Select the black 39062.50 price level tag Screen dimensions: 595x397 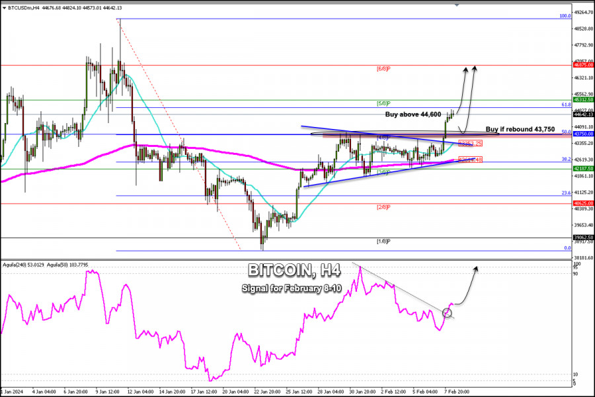pos(583,238)
